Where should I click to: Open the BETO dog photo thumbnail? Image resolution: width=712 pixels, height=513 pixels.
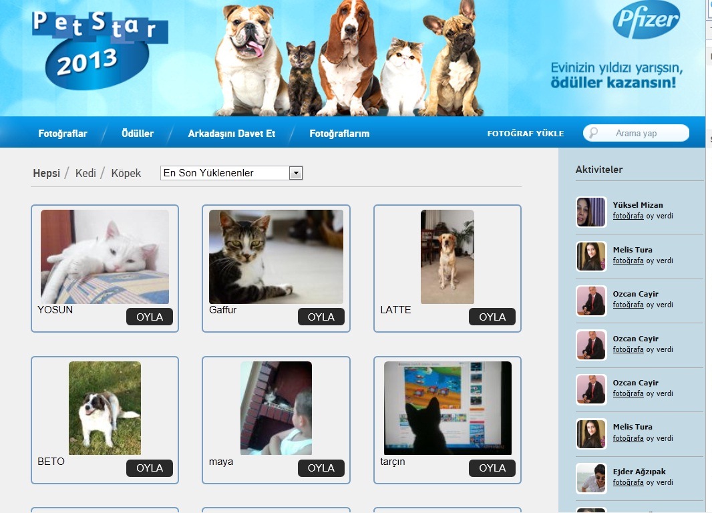[105, 408]
